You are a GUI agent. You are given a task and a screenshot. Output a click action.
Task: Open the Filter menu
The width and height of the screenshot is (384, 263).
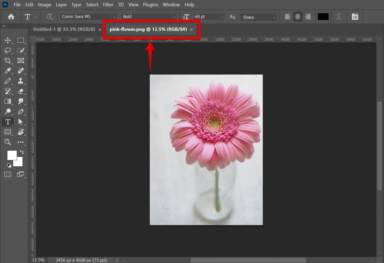coord(108,4)
